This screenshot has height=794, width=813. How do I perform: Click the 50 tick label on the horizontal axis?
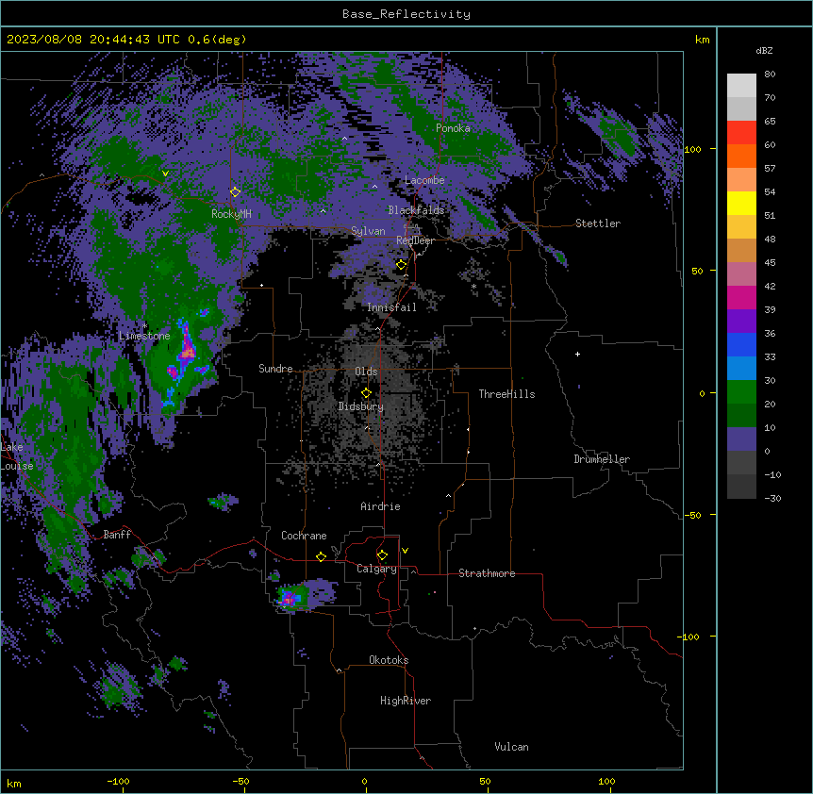[485, 781]
